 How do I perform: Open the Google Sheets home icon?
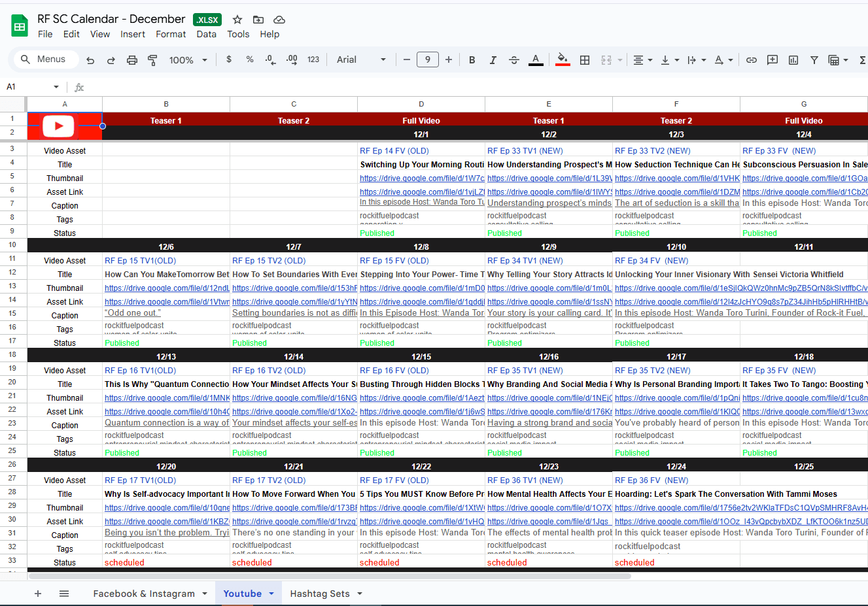tap(20, 26)
